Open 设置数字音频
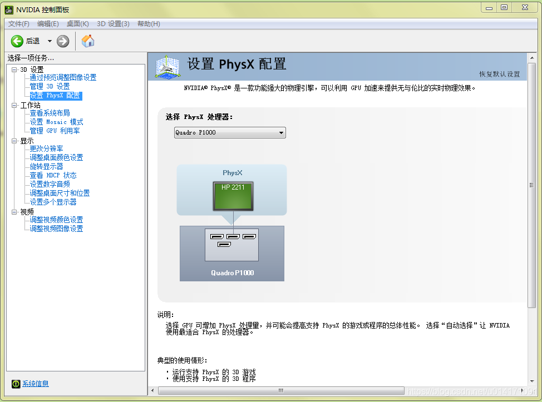 (x=50, y=184)
